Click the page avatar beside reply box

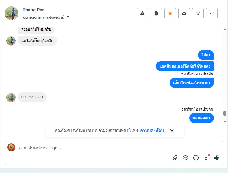coord(11,147)
